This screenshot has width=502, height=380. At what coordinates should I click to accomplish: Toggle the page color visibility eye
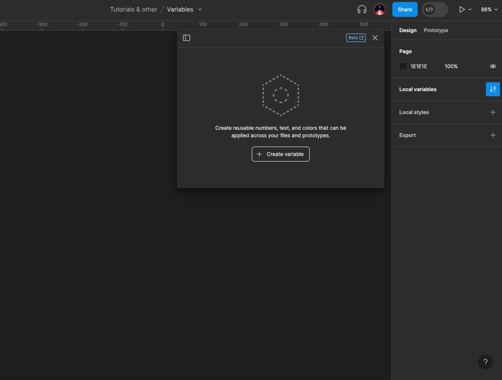tap(493, 66)
